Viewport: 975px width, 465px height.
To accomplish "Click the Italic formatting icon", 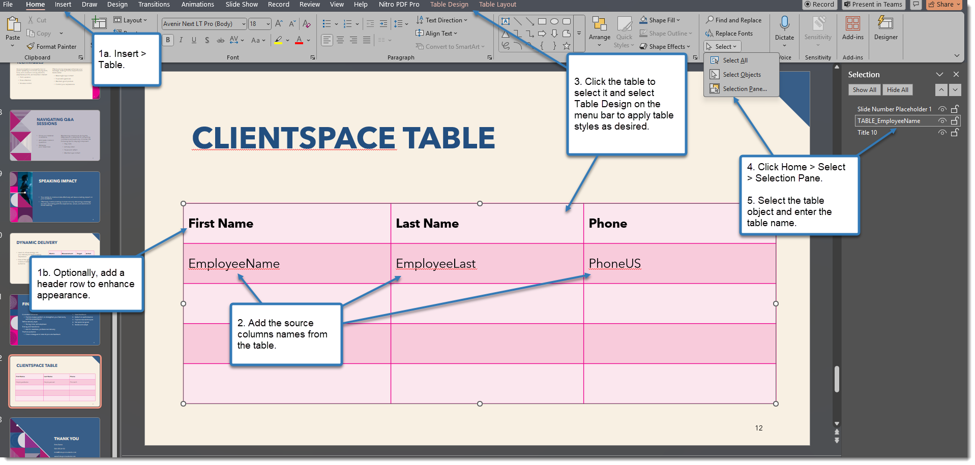I will 181,40.
